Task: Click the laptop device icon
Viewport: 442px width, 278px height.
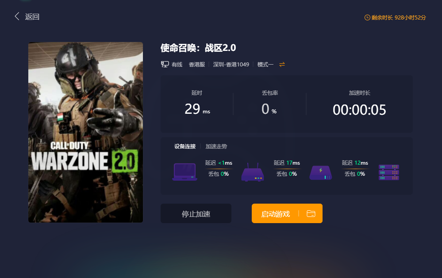Action: tap(184, 171)
